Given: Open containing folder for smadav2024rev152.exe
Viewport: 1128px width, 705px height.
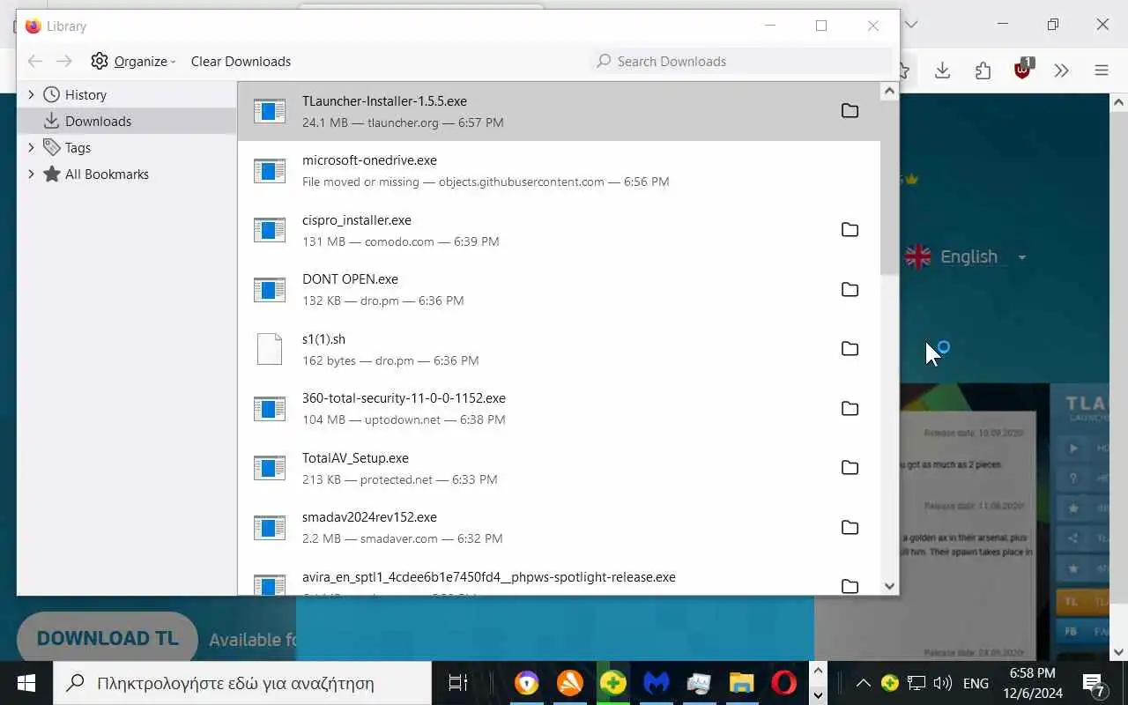Looking at the screenshot, I should (x=850, y=528).
